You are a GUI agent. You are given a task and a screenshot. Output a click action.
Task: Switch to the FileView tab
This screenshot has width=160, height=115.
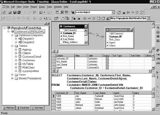[9, 108]
